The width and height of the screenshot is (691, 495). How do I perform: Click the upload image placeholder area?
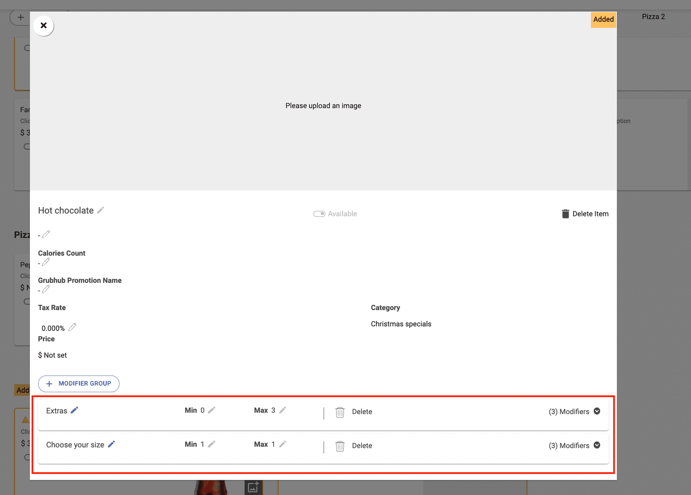coord(323,106)
